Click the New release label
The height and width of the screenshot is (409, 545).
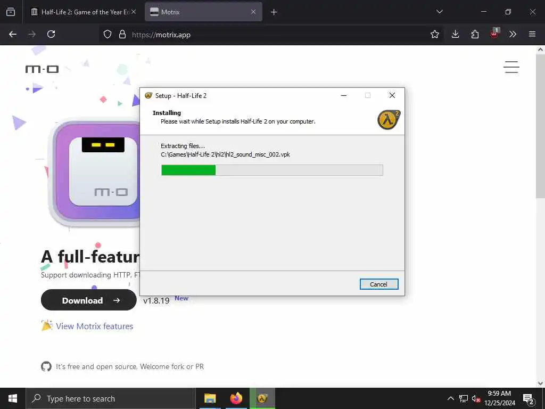(181, 298)
